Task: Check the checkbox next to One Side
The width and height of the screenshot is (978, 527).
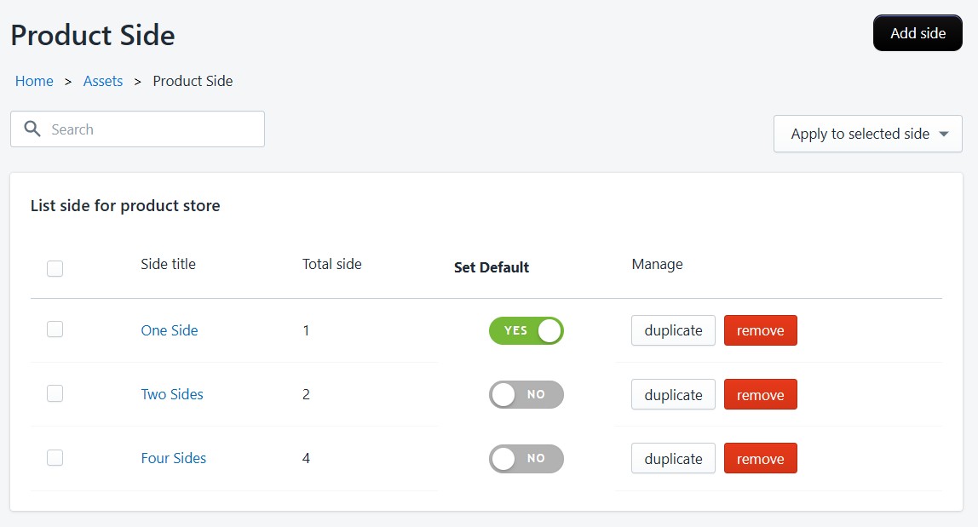Action: click(55, 329)
